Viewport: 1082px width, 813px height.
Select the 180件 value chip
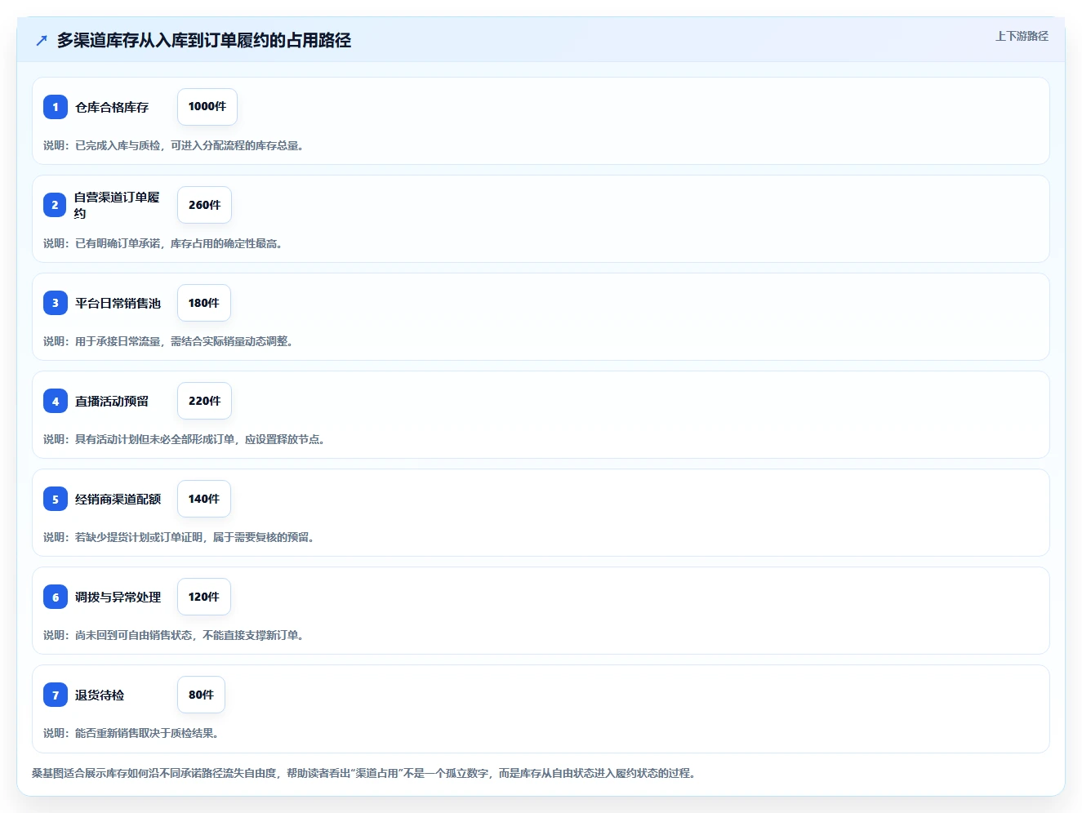[x=204, y=303]
